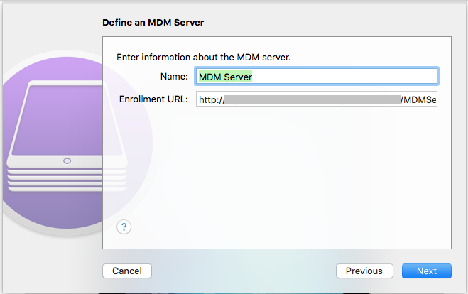Click the highlighted 'MDM Server' text

pos(225,77)
